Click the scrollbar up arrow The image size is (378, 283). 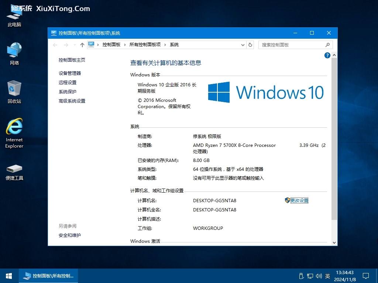[x=334, y=55]
